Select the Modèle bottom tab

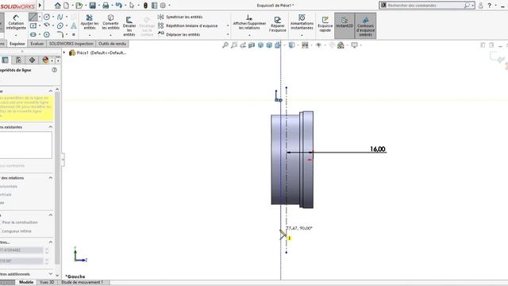pyautogui.click(x=26, y=282)
